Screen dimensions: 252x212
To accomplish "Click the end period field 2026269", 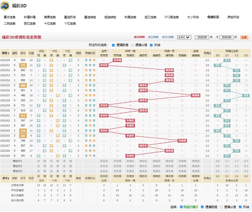I will click(226, 37).
